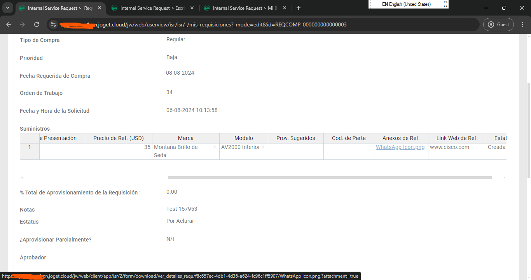This screenshot has width=531, height=280.
Task: Open a new browser tab
Action: pyautogui.click(x=299, y=8)
